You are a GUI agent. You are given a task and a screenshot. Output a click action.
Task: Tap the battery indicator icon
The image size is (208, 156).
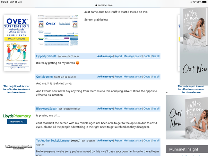204,2
